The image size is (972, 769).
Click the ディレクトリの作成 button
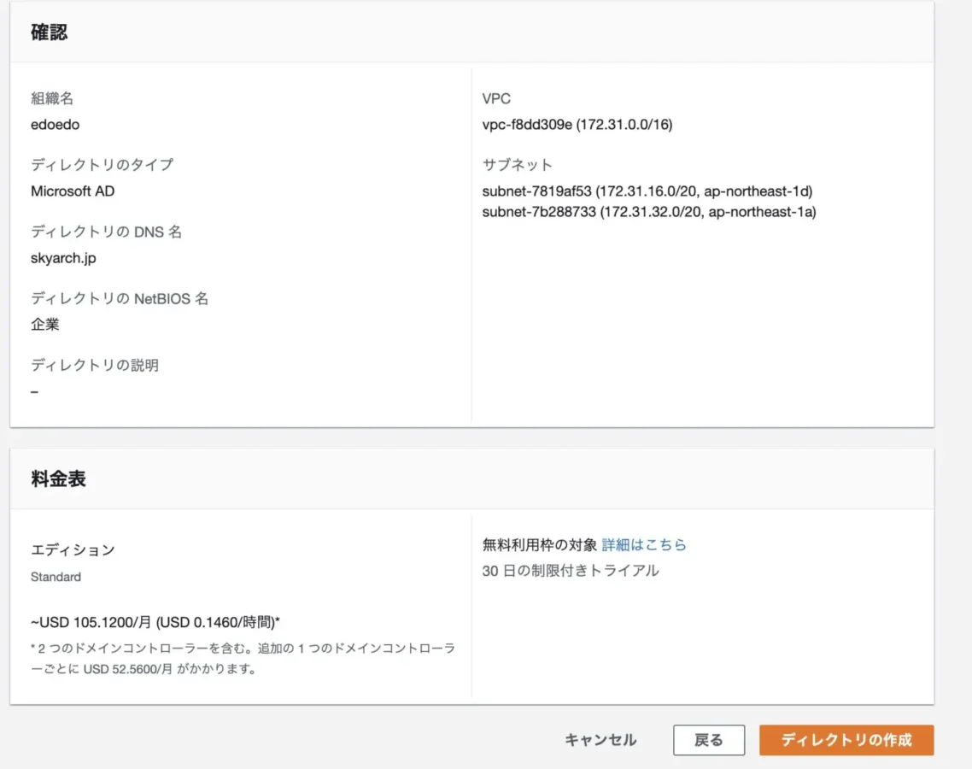pyautogui.click(x=846, y=740)
